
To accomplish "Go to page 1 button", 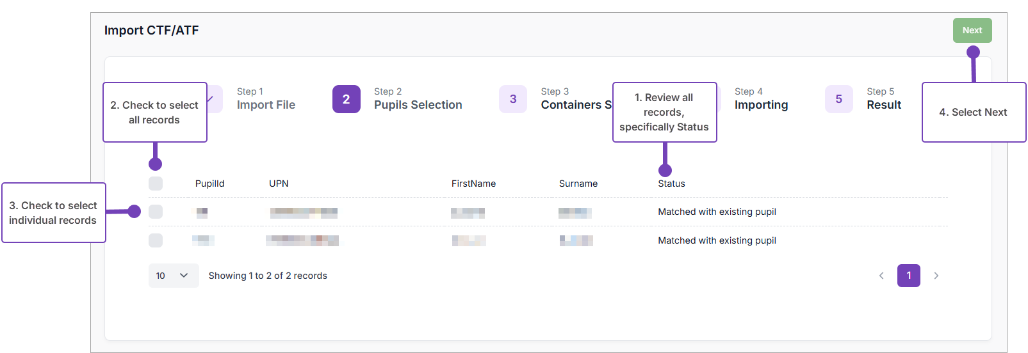I will (908, 276).
